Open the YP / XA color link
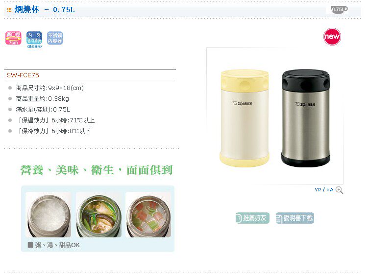 [324, 189]
